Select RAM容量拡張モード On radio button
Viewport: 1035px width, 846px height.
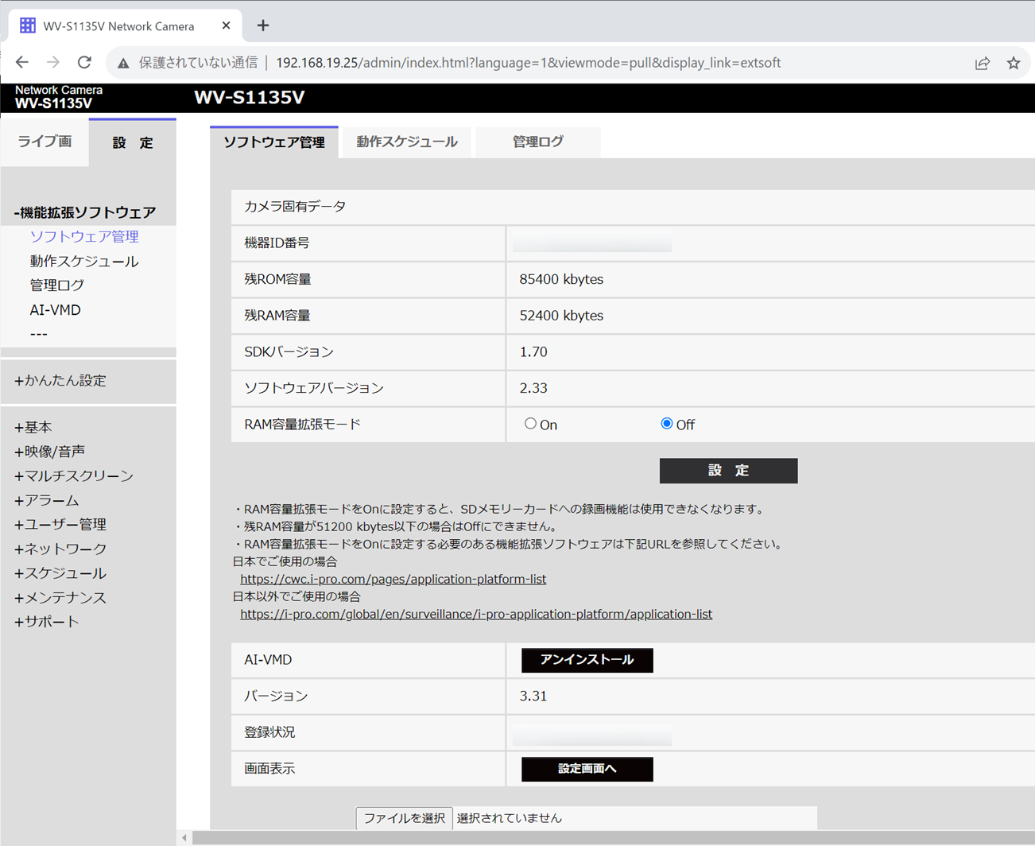(530, 424)
